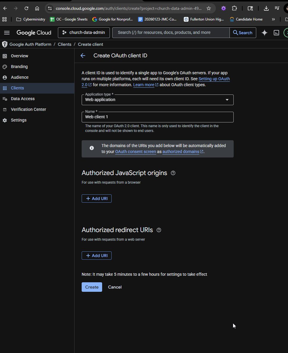The width and height of the screenshot is (288, 353).
Task: Open the church-data-admin project picker
Action: 84,33
